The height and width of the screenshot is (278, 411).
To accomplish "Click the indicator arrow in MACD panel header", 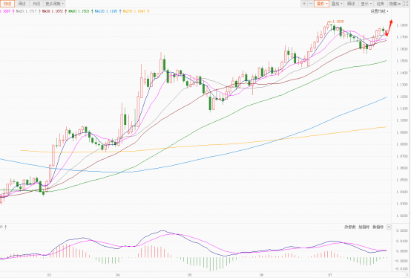I will tap(5, 227).
